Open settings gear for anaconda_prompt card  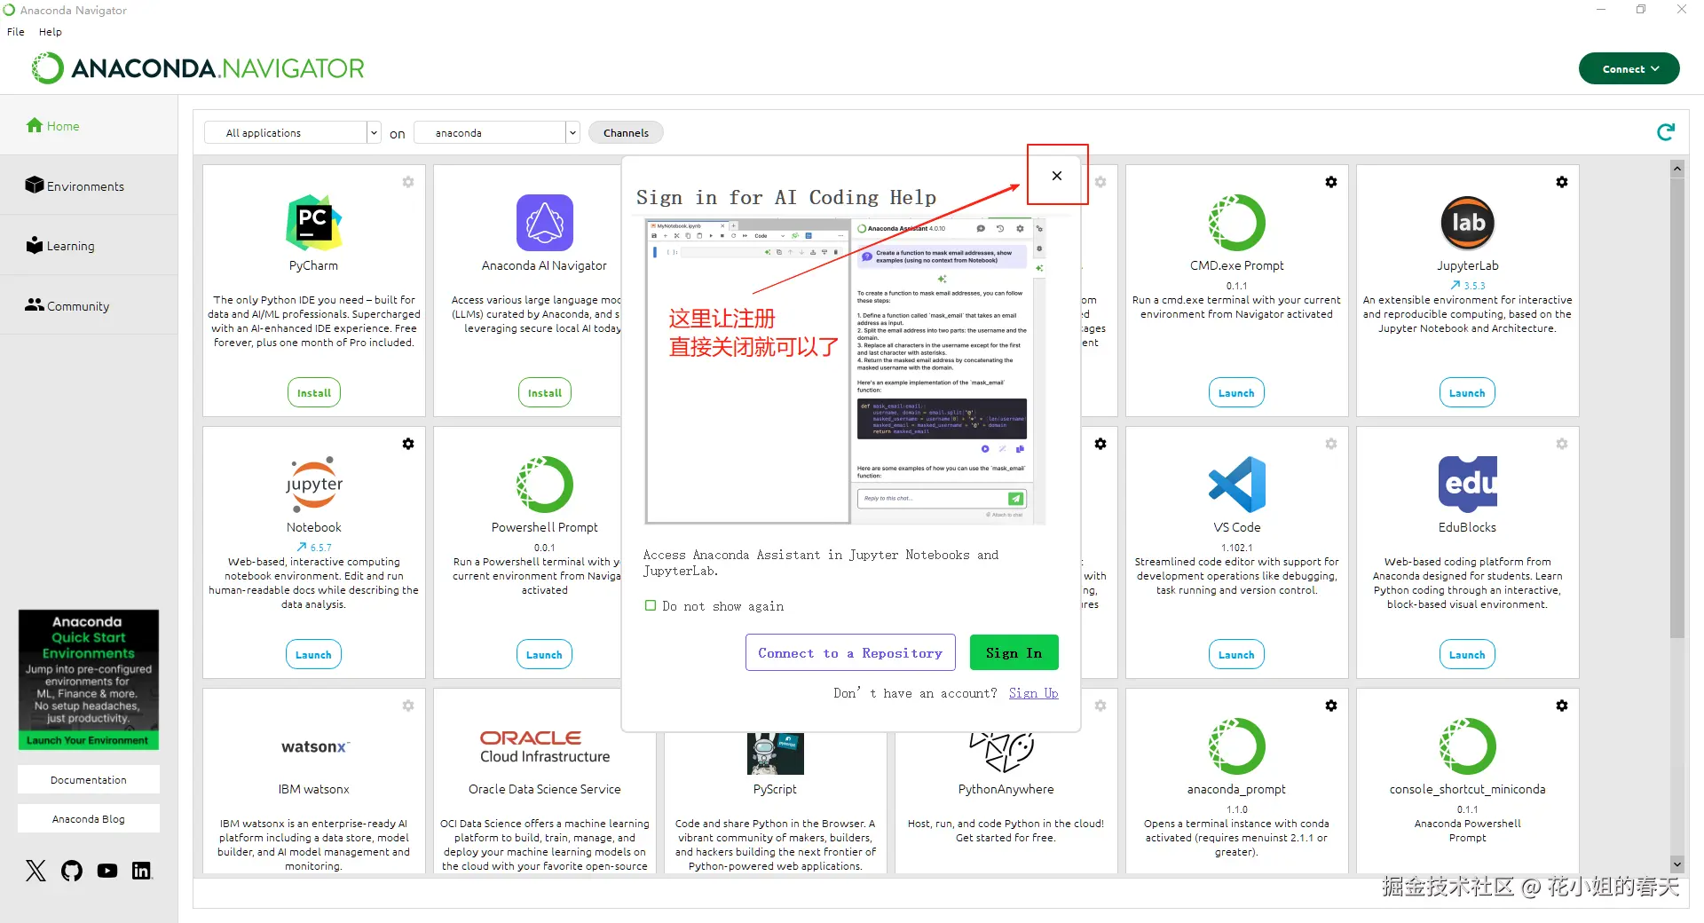coord(1331,706)
